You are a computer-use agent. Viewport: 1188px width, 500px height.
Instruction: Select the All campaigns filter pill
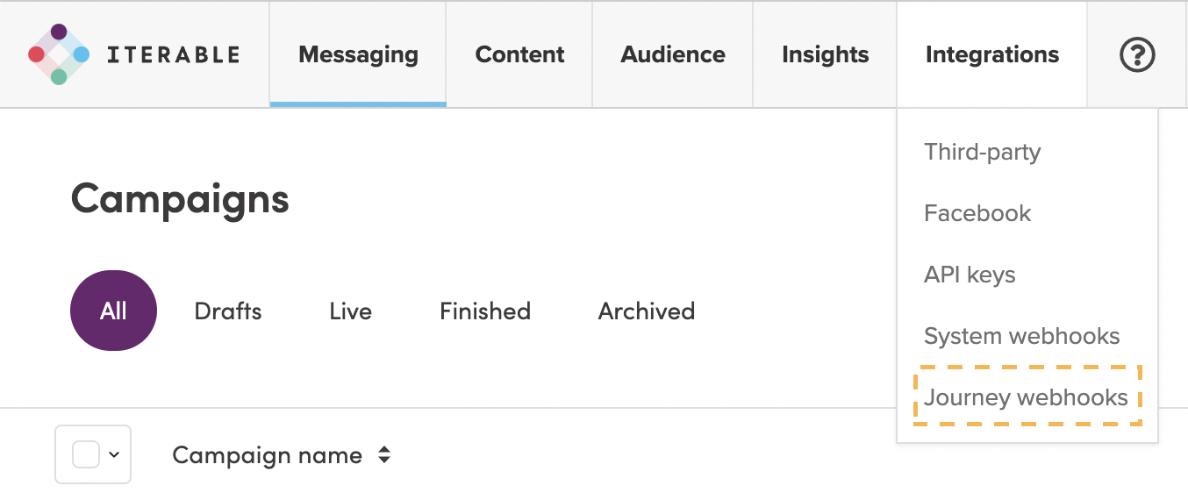tap(113, 311)
